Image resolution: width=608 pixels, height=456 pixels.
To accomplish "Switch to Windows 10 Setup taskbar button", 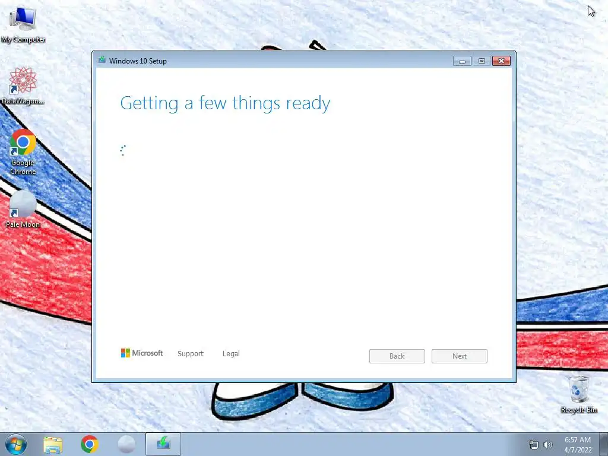I will tap(163, 444).
